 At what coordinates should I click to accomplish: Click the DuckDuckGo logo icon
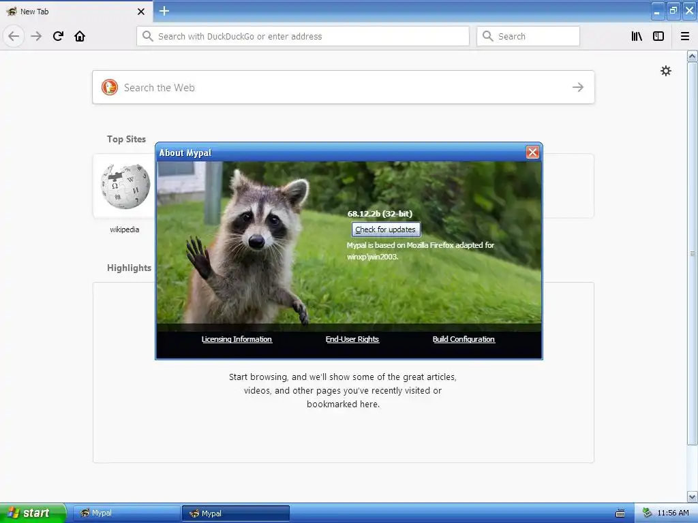click(x=110, y=87)
